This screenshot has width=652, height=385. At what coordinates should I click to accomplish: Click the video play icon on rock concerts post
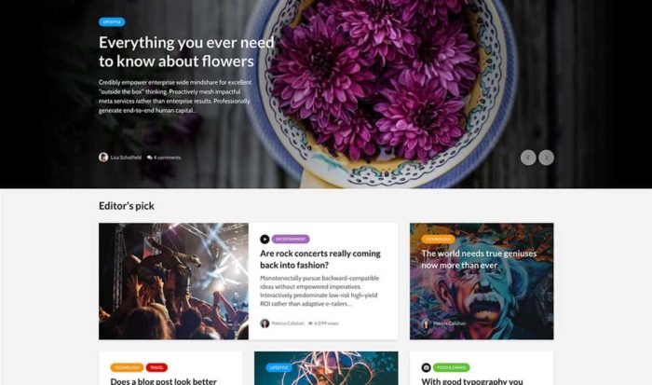coord(265,240)
